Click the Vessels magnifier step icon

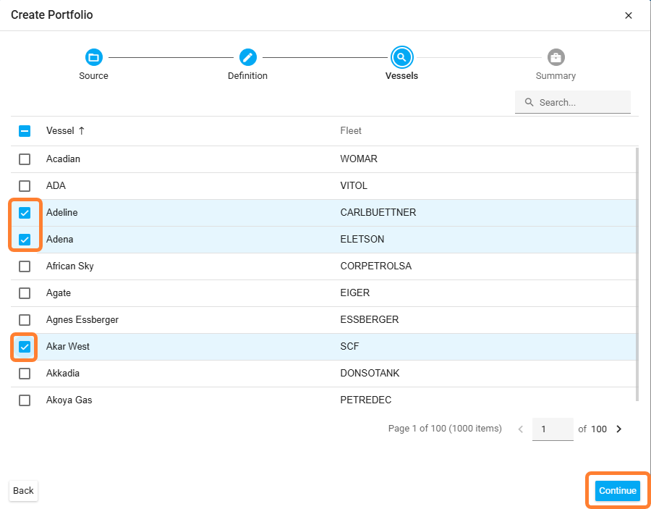coord(401,57)
